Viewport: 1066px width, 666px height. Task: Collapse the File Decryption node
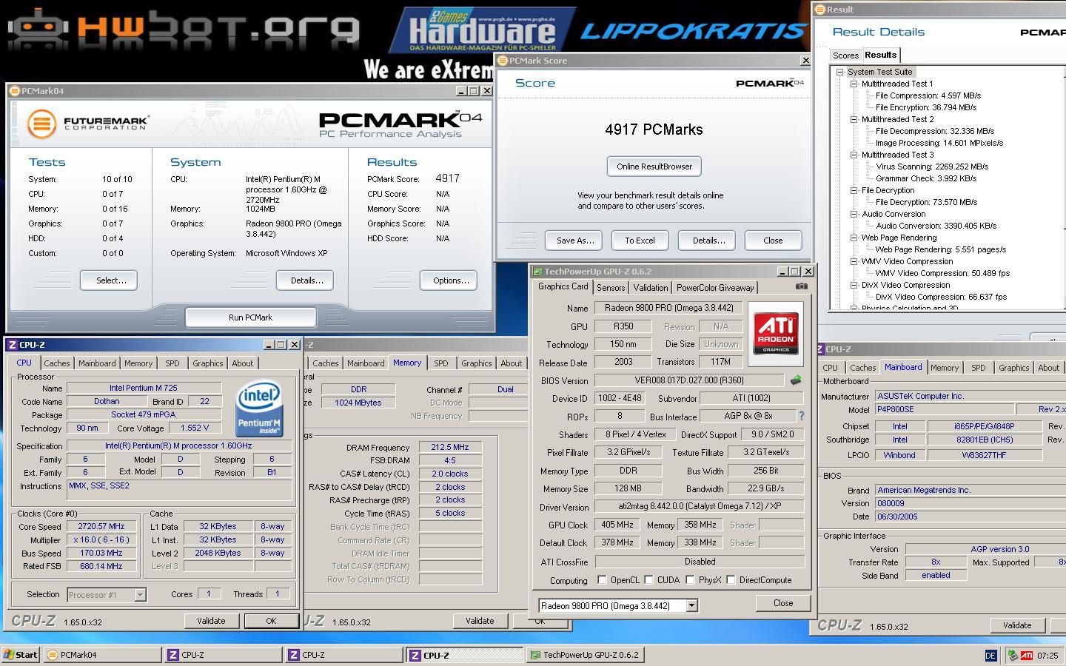(x=854, y=190)
